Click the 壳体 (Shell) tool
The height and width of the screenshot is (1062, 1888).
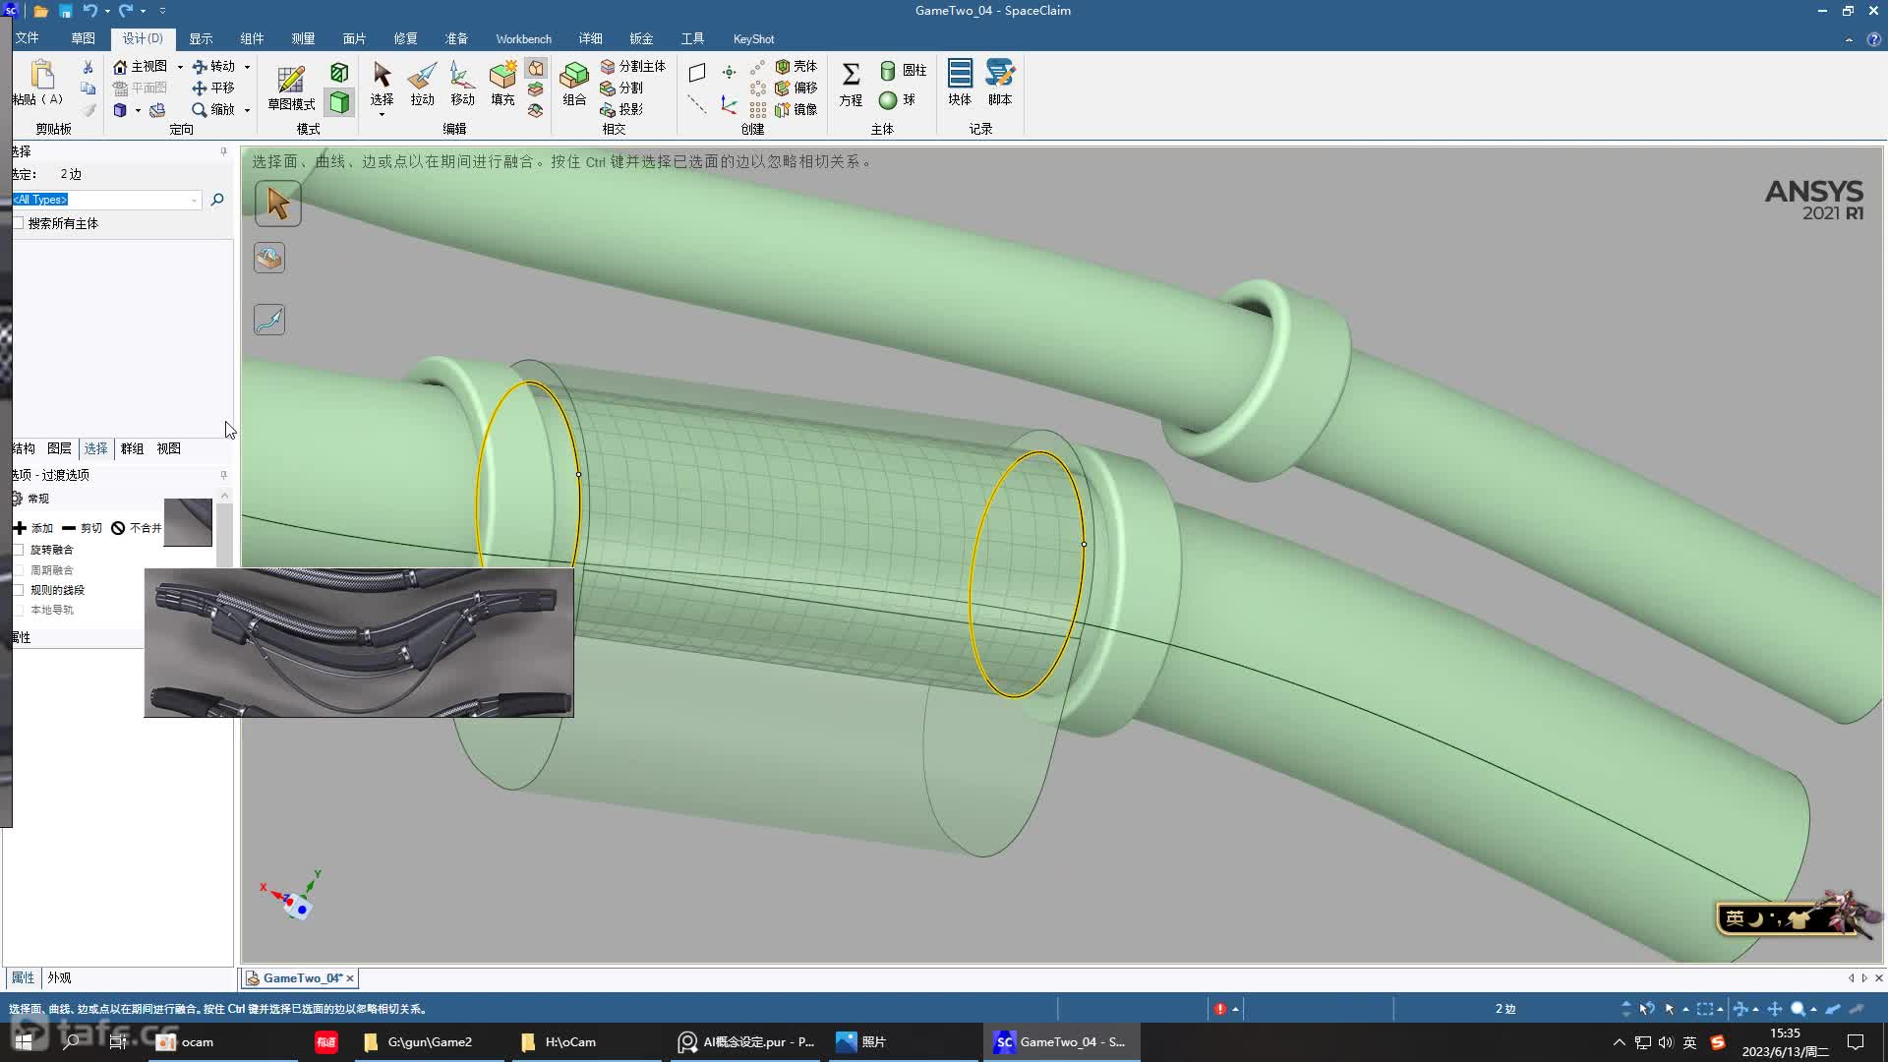(796, 66)
